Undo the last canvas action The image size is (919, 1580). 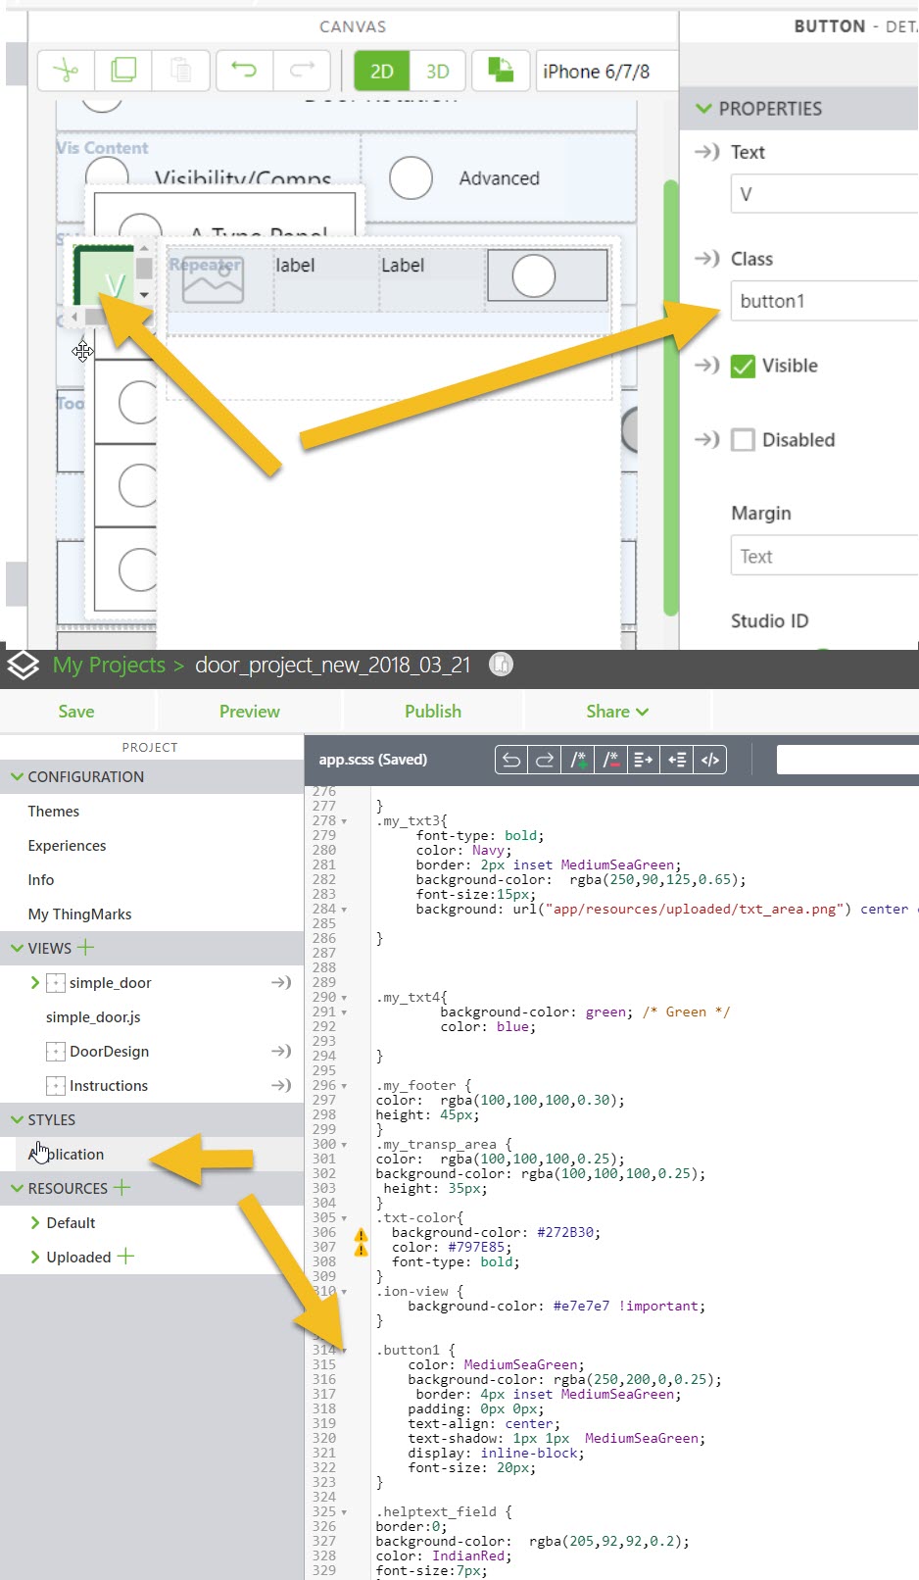click(x=244, y=71)
